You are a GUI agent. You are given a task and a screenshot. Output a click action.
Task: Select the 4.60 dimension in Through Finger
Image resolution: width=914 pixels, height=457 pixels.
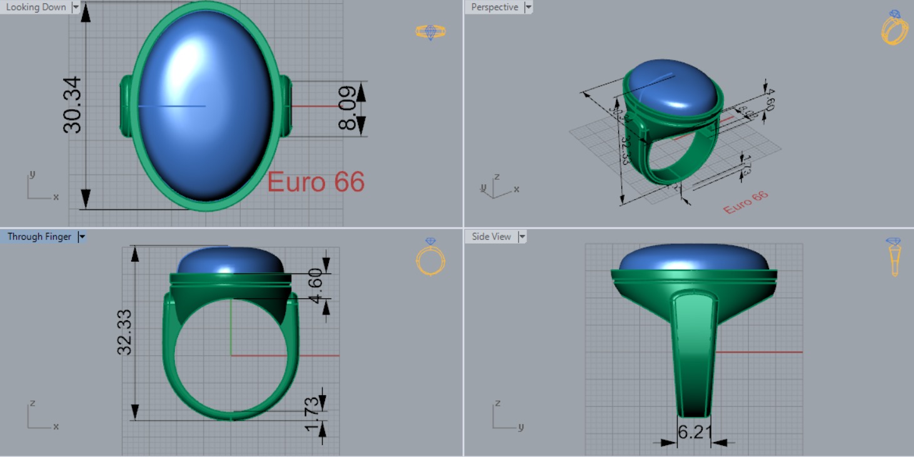tap(316, 286)
